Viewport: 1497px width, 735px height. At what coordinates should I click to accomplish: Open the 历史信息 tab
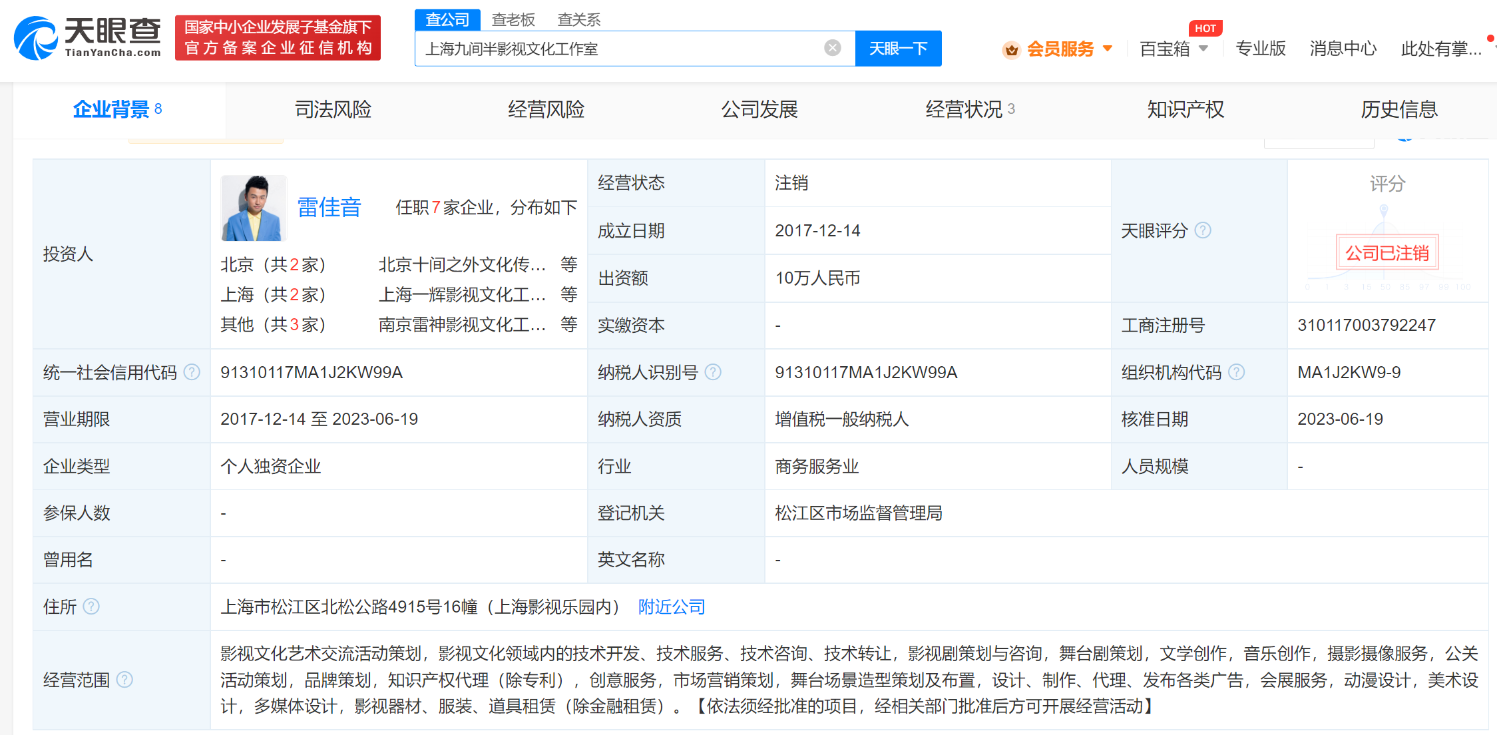coord(1399,109)
